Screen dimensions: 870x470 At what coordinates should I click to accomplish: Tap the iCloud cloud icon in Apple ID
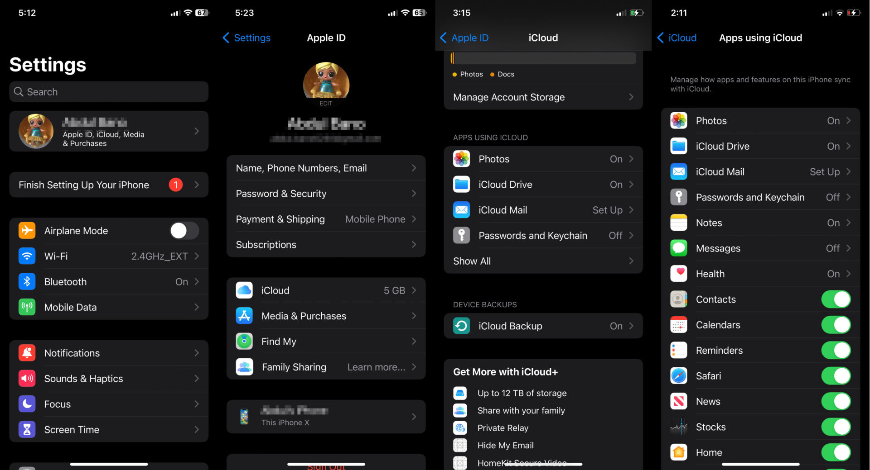click(244, 290)
